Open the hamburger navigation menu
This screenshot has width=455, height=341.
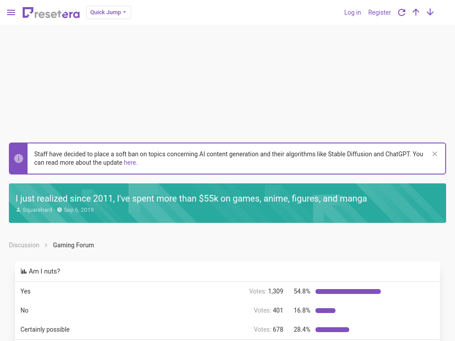click(x=11, y=12)
